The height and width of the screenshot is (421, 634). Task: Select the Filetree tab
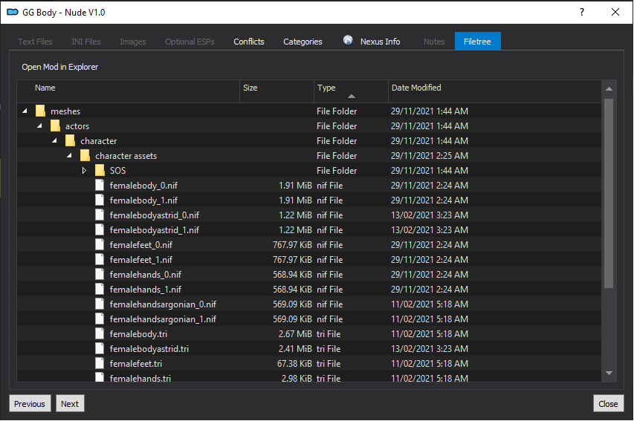tap(477, 42)
